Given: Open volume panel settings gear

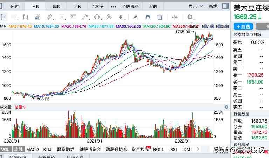Looking at the screenshot, I should (227, 107).
